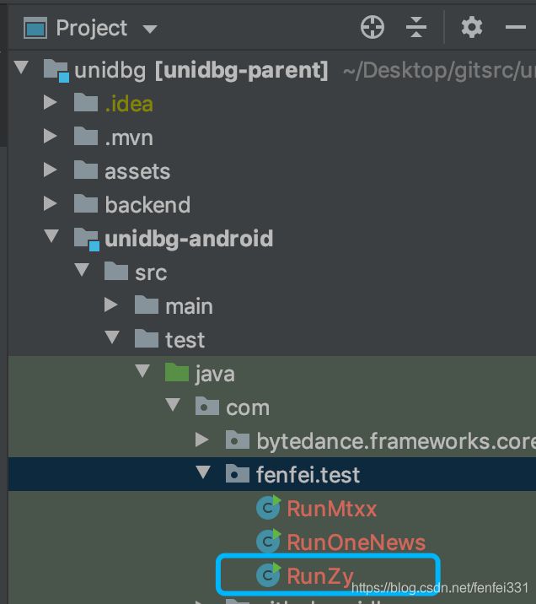This screenshot has height=604, width=536.
Task: Expand the main folder arrow
Action: 110,305
